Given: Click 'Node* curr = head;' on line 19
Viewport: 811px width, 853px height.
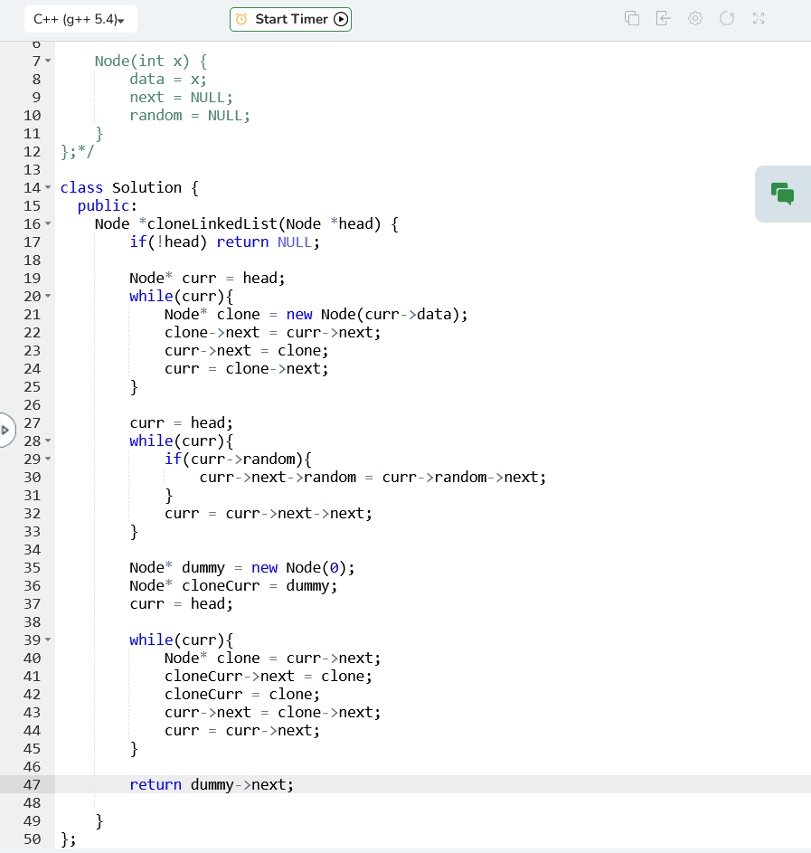Looking at the screenshot, I should click(207, 278).
